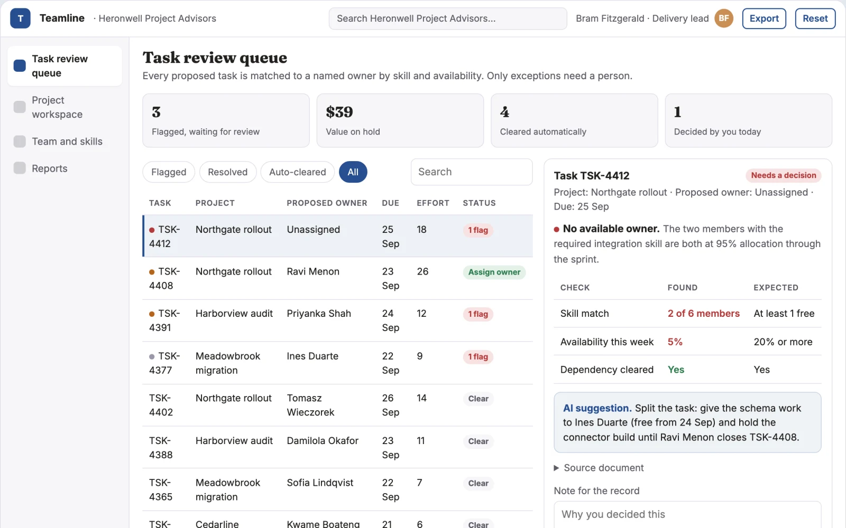Click the Needs a decision badge
846x528 pixels.
pos(784,175)
